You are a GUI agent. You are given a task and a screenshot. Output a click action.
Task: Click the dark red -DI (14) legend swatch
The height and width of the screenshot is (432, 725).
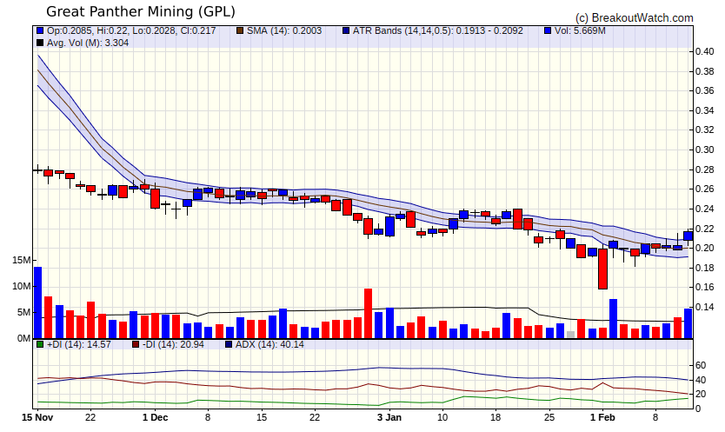[136, 344]
